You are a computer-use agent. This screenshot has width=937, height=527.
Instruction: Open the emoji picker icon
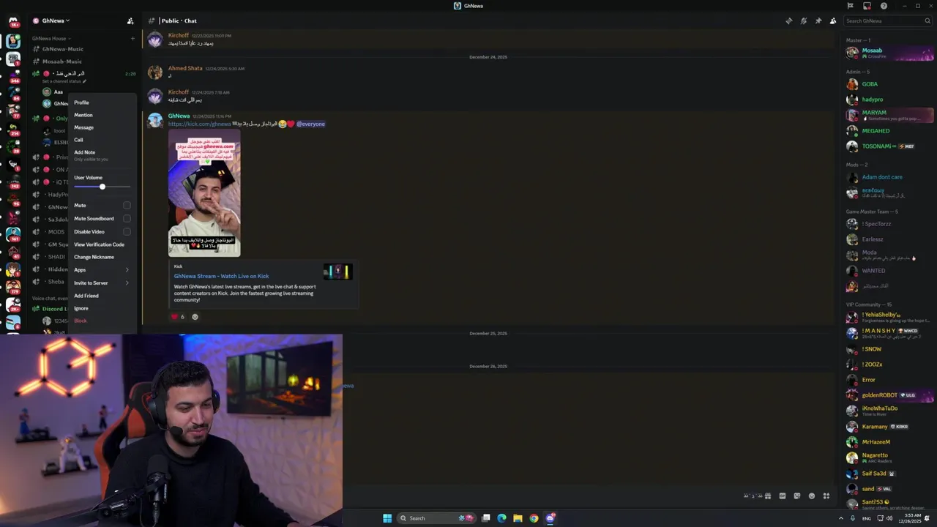click(812, 496)
